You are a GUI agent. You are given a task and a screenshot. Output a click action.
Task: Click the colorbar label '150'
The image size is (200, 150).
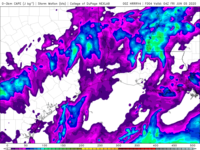63,145
